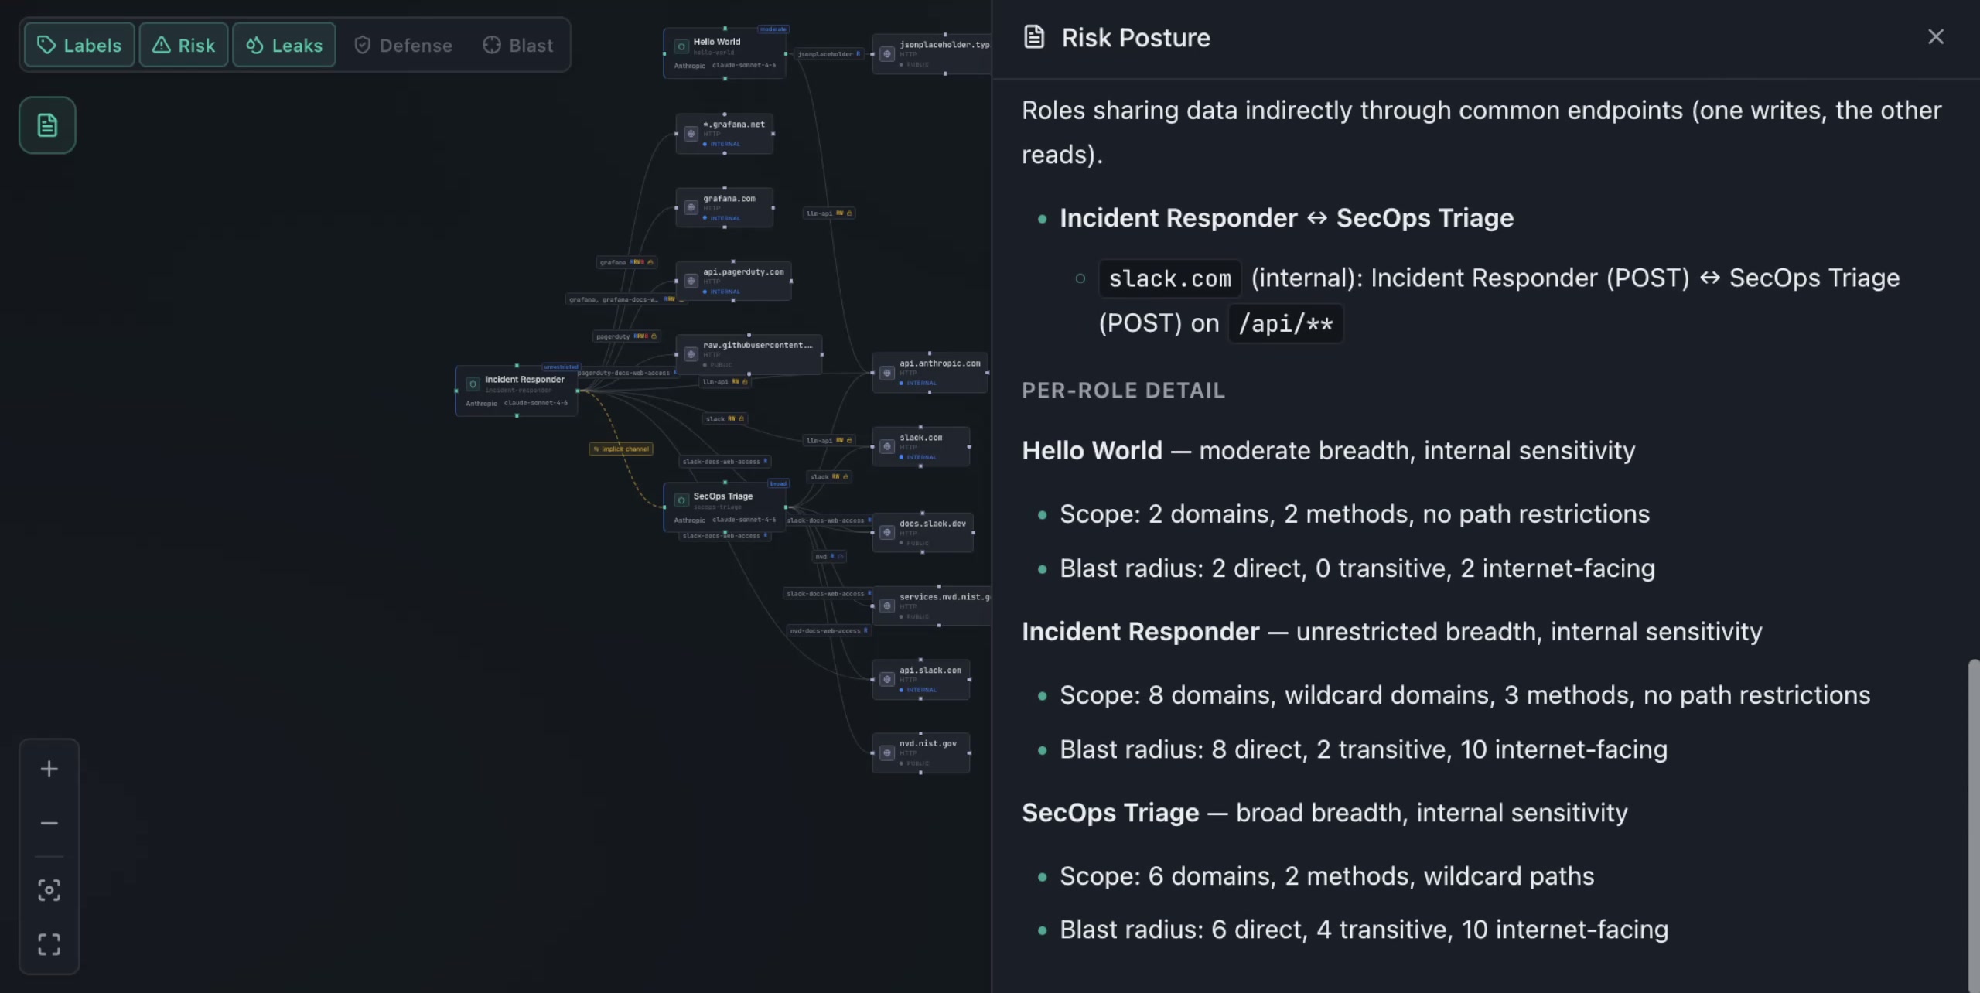This screenshot has height=993, width=1980.
Task: Select the implicit channel edge label
Action: pos(621,449)
